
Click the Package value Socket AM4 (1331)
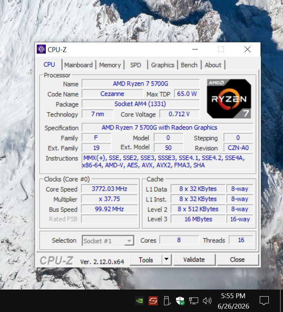point(141,104)
